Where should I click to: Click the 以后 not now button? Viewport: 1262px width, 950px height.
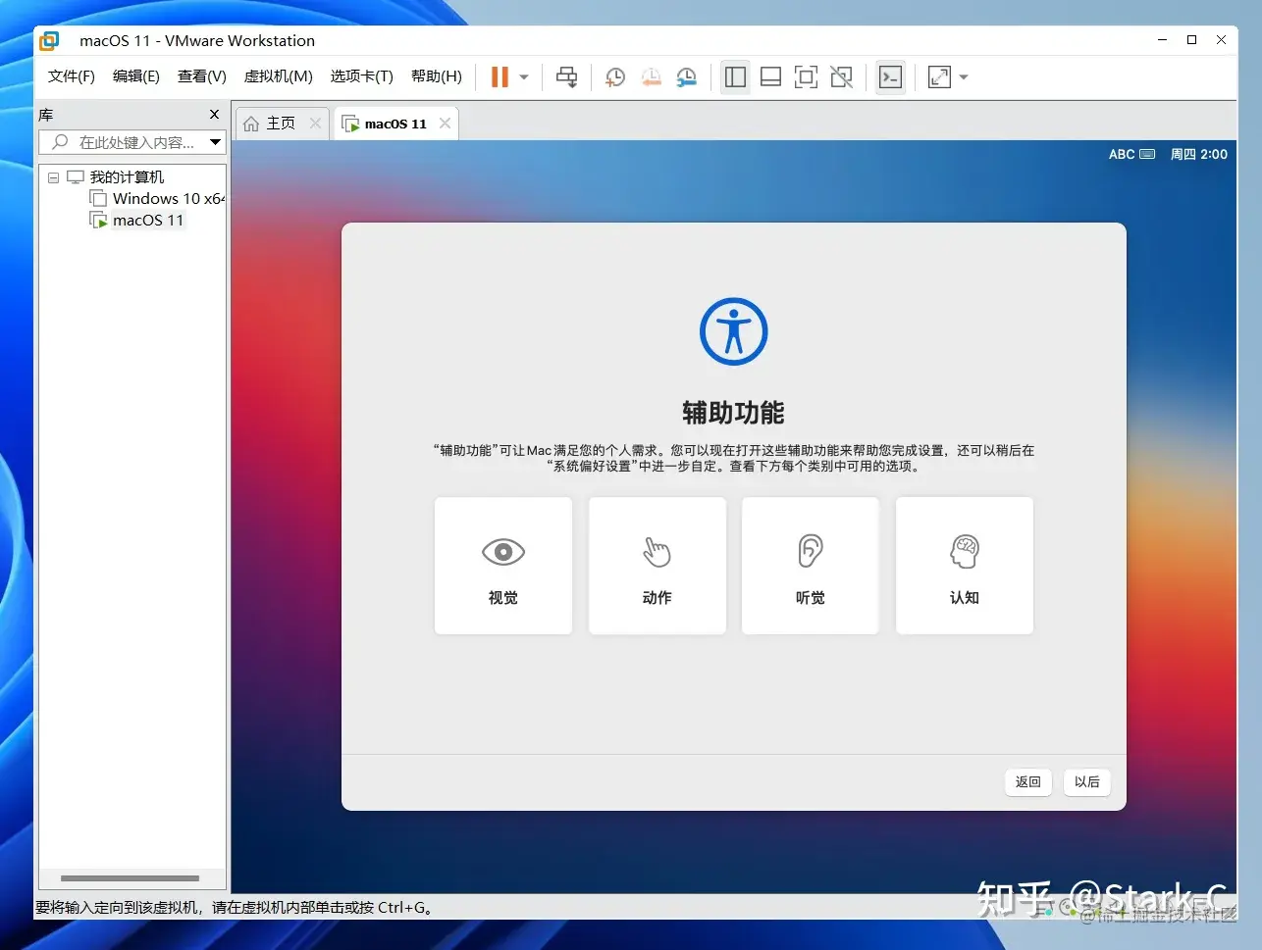click(x=1087, y=781)
